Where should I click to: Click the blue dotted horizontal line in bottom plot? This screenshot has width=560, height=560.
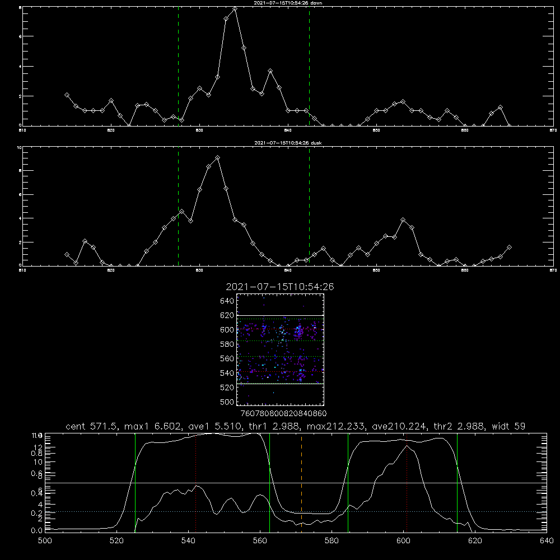point(296,512)
